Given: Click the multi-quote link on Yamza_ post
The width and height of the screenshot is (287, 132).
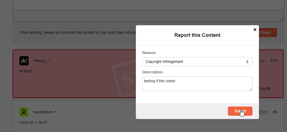Looking at the screenshot, I should [x=265, y=88].
